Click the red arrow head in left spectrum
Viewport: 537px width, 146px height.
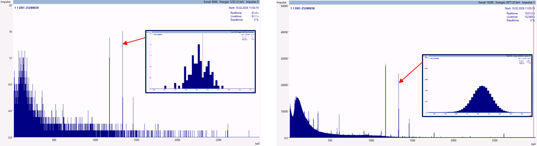click(x=124, y=43)
